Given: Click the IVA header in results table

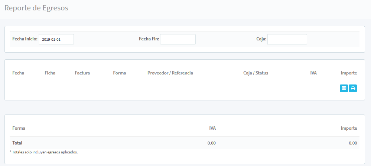Looking at the screenshot, I should pos(313,73).
